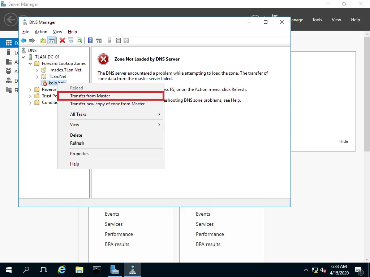
Task: Open the View menu in DNS Manager menu bar
Action: tap(57, 32)
